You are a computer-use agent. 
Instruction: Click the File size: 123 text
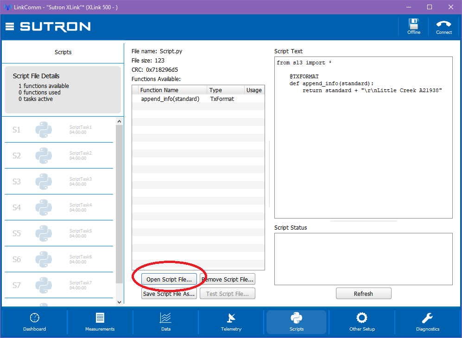(x=148, y=60)
